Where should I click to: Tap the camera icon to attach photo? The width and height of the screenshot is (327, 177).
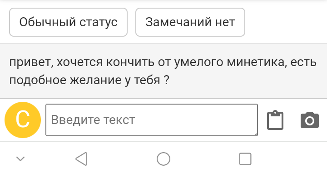(x=310, y=120)
